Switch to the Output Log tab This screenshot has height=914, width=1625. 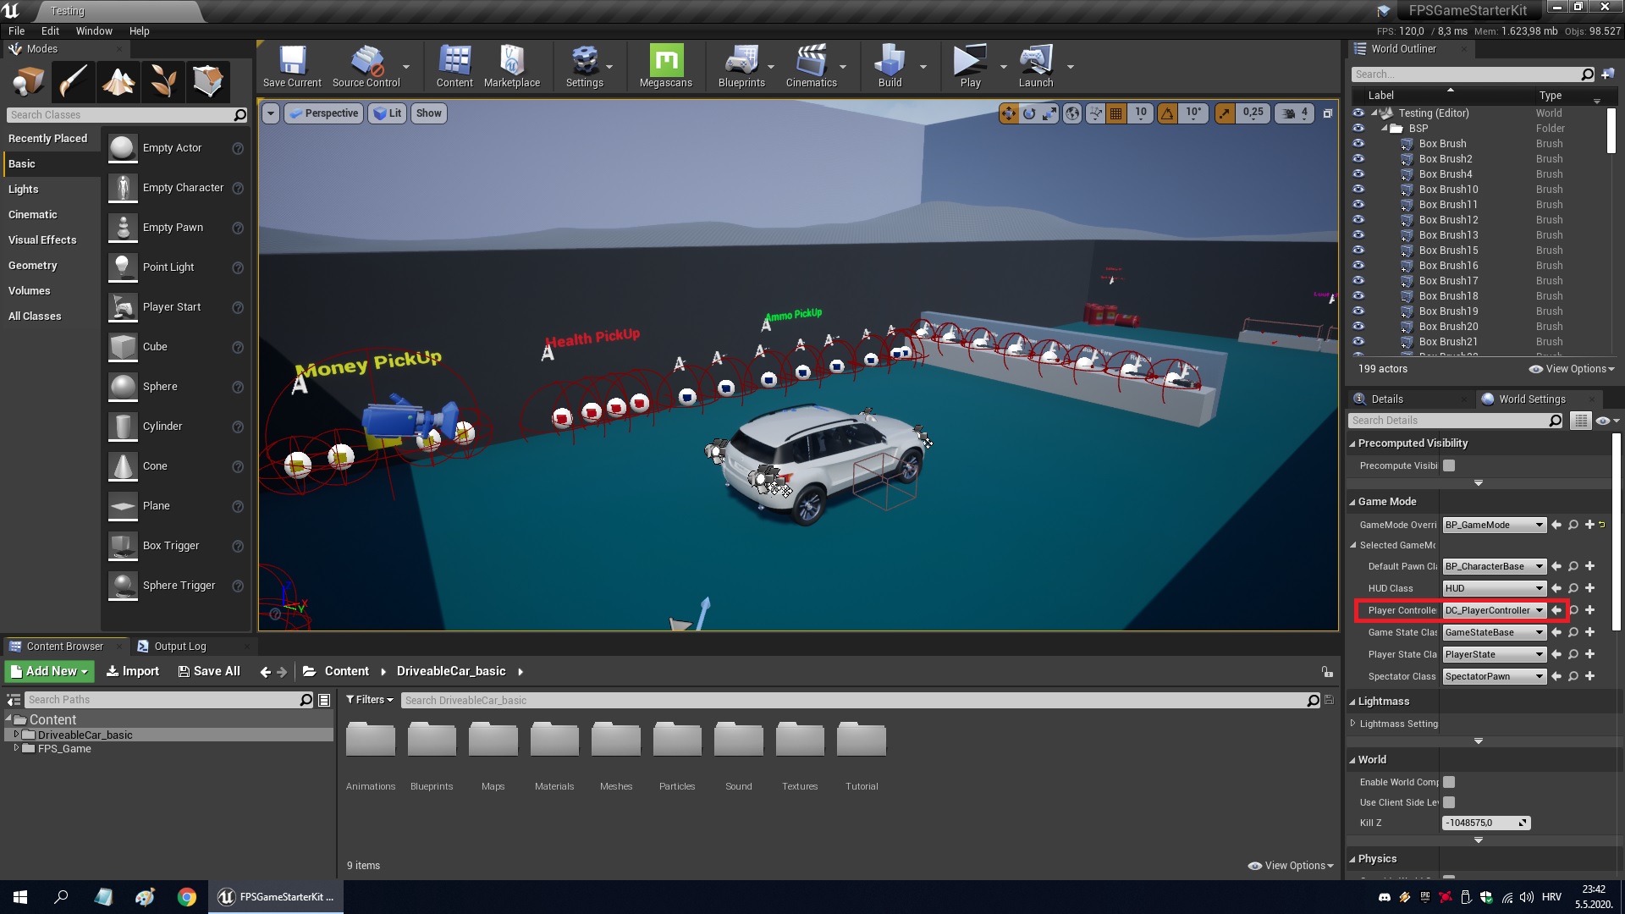point(179,646)
